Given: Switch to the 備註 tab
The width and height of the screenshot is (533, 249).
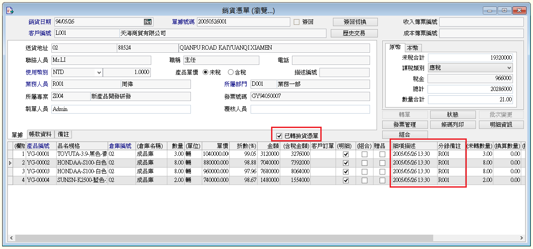Looking at the screenshot, I should tap(64, 134).
